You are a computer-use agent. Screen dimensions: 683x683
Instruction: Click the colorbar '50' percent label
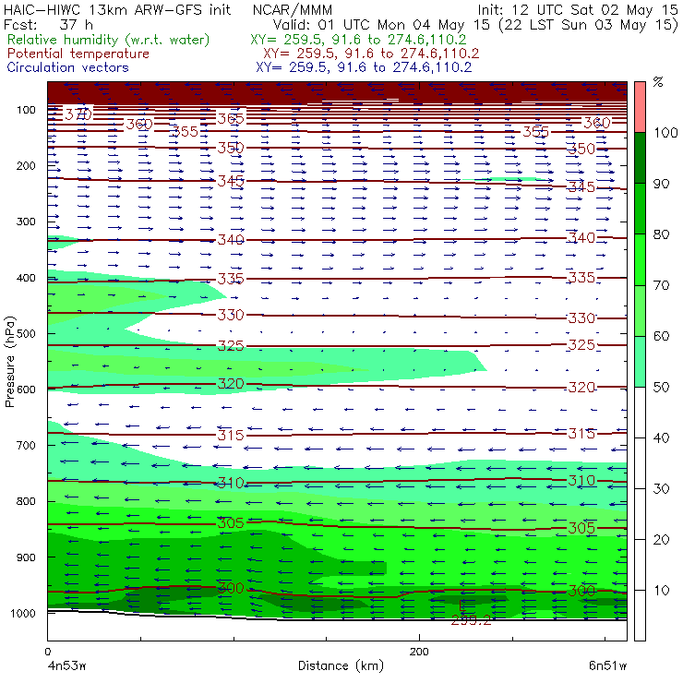click(x=661, y=387)
